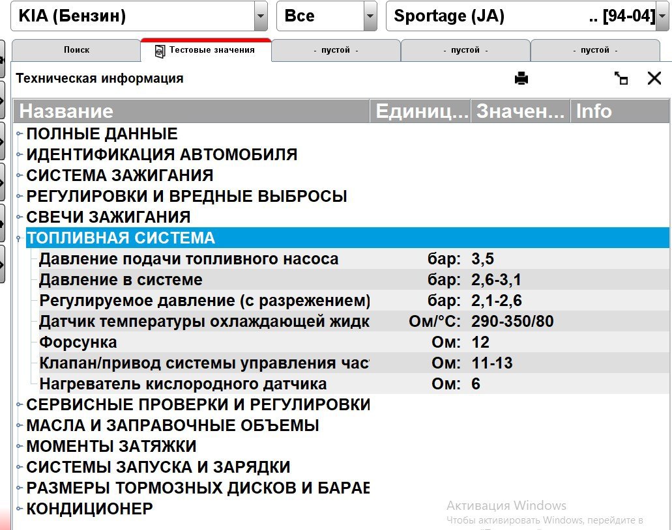Collapse the ТОПЛИВНАЯ СИСТЕМА node

click(x=19, y=238)
